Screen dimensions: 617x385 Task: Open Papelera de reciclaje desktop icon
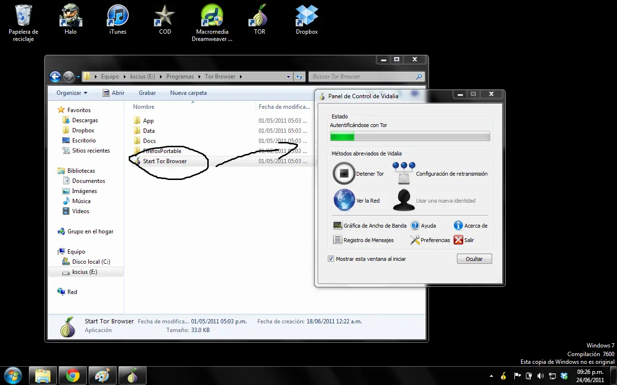[23, 23]
